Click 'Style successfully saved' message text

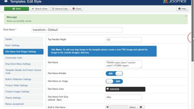click(x=19, y=21)
